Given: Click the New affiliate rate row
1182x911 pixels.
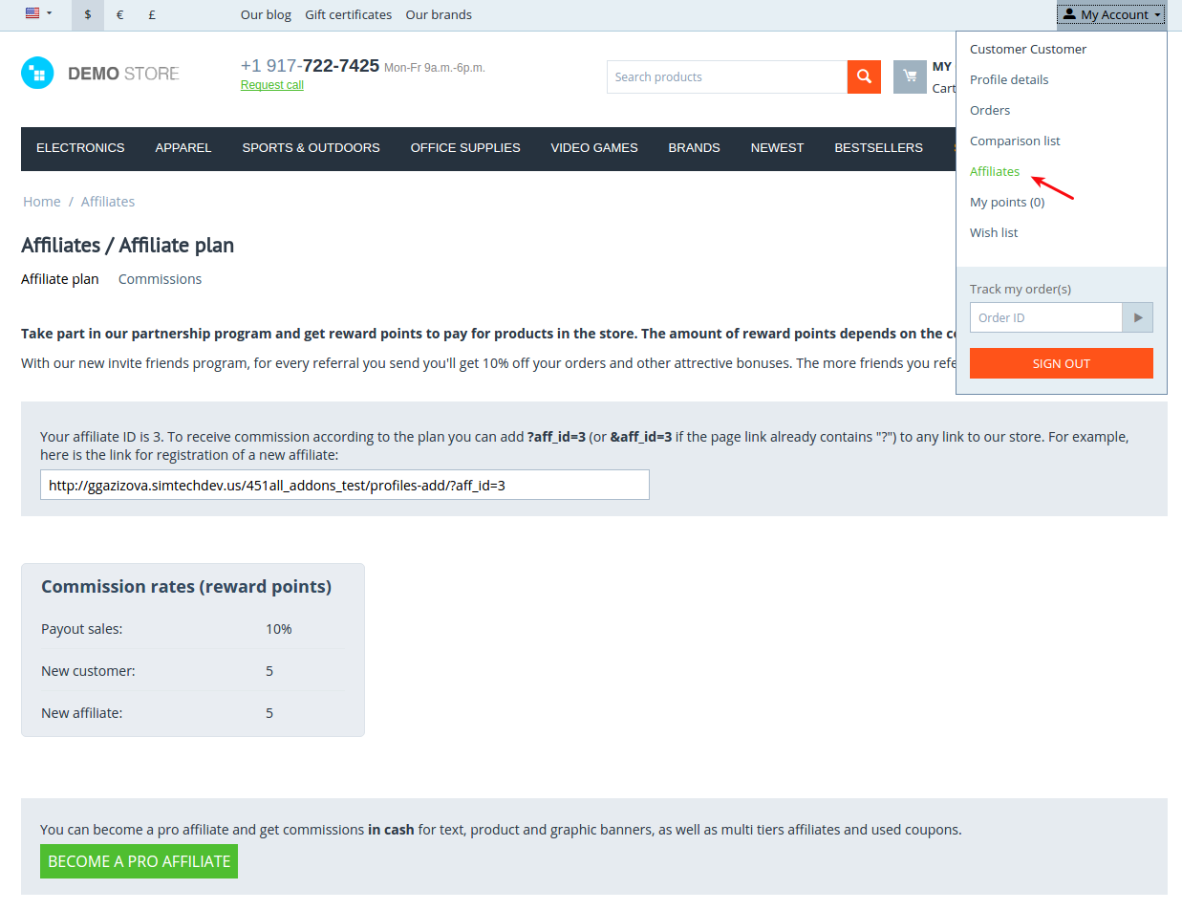Looking at the screenshot, I should [x=193, y=713].
